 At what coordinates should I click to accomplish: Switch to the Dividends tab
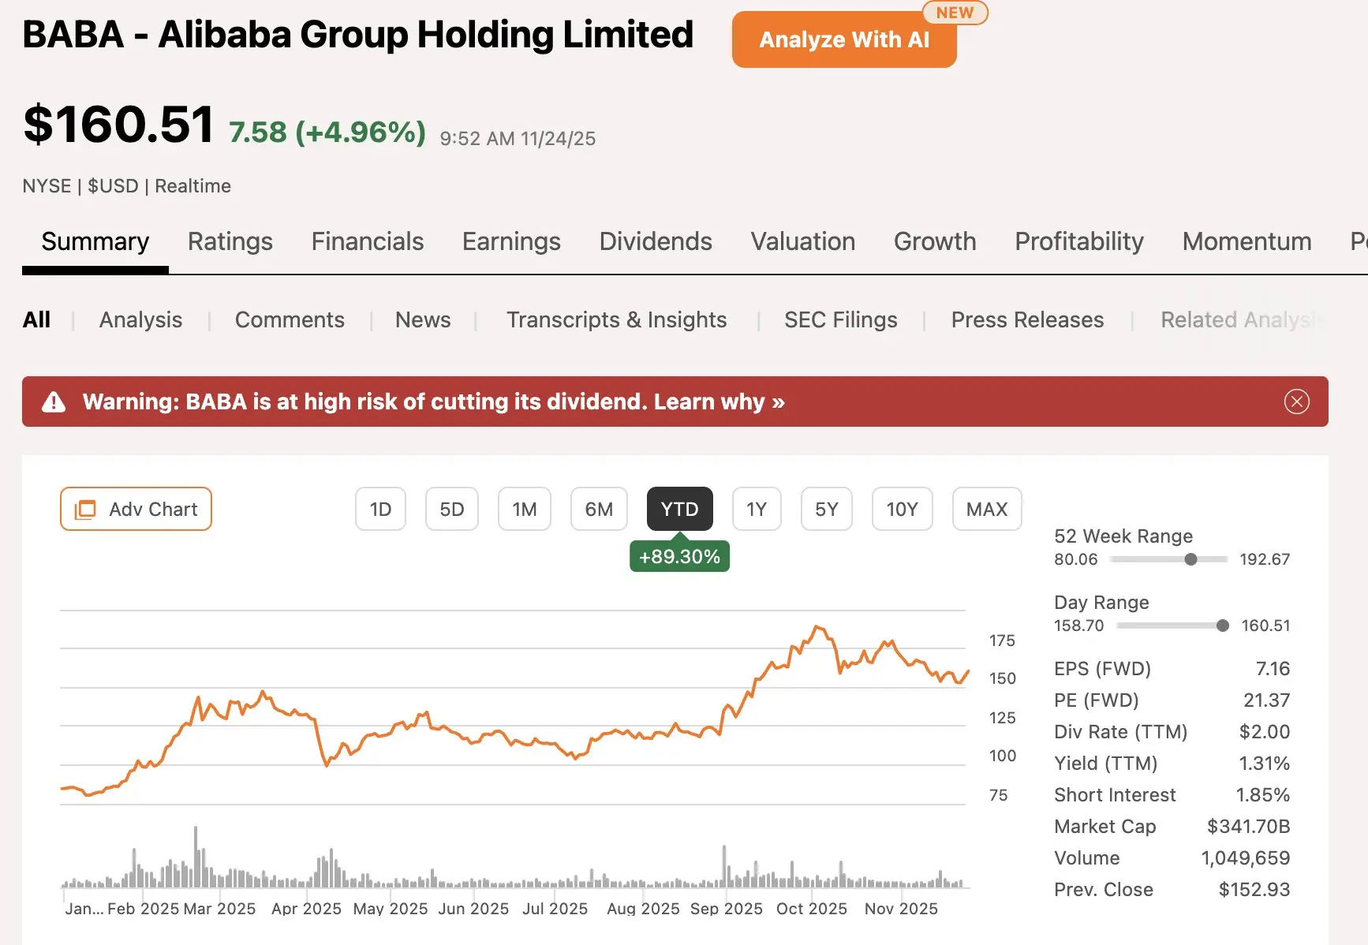tap(655, 241)
